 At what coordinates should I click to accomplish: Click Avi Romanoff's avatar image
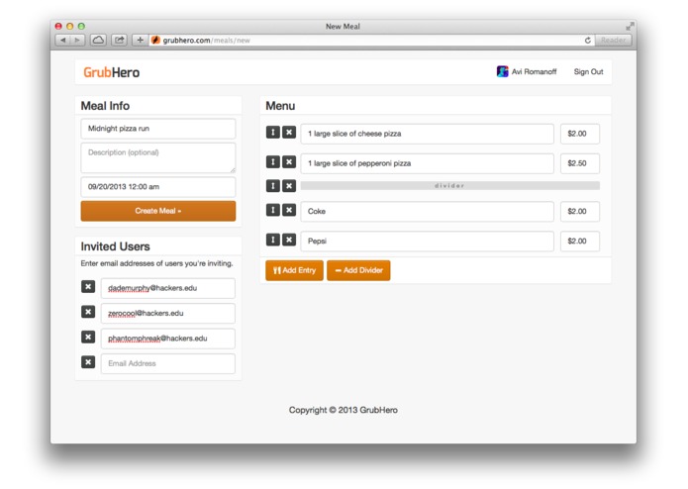(503, 71)
